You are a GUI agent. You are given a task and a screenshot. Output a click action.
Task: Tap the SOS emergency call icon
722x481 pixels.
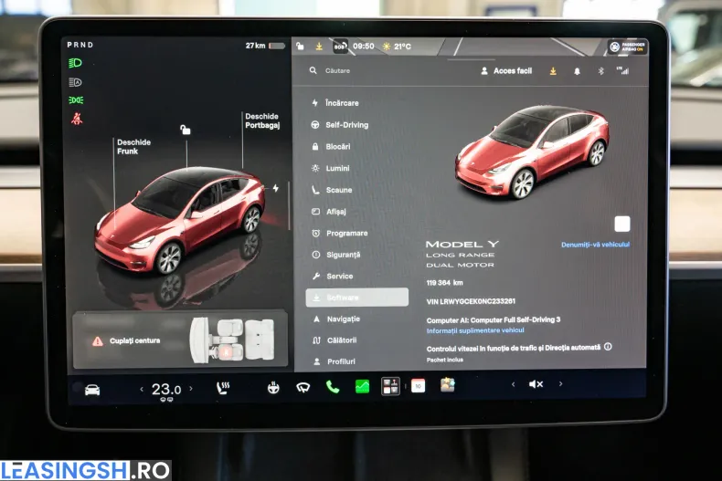click(340, 47)
